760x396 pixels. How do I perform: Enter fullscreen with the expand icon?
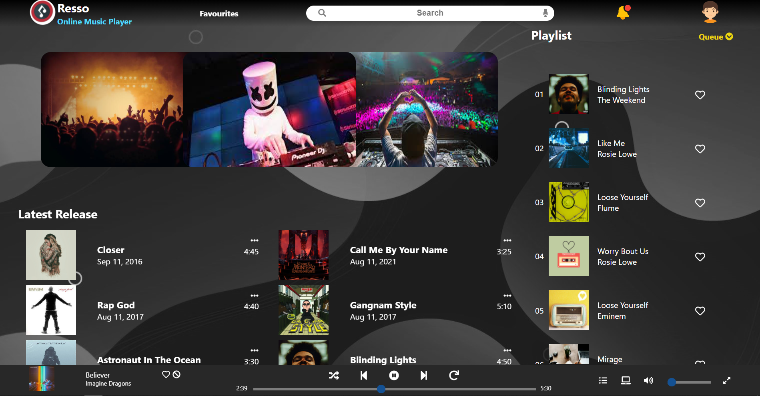[x=726, y=380]
